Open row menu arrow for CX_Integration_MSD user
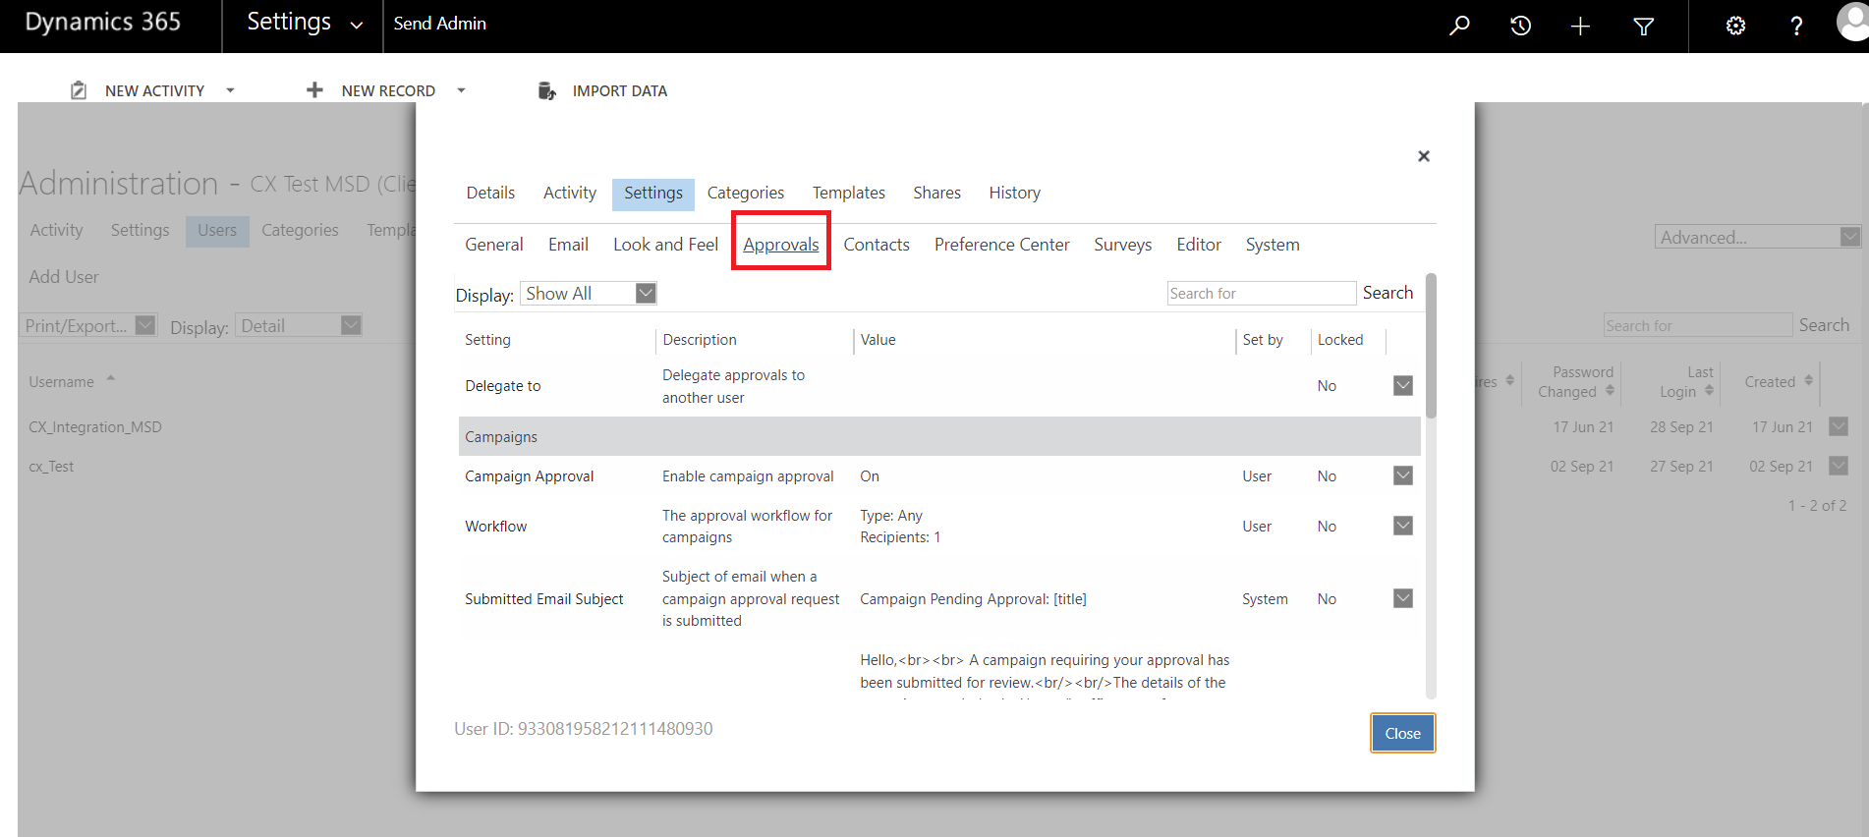The height and width of the screenshot is (837, 1869). point(1839,426)
